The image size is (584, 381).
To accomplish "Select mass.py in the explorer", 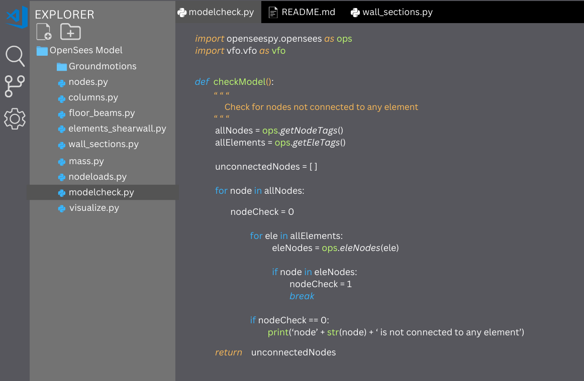I will click(86, 161).
